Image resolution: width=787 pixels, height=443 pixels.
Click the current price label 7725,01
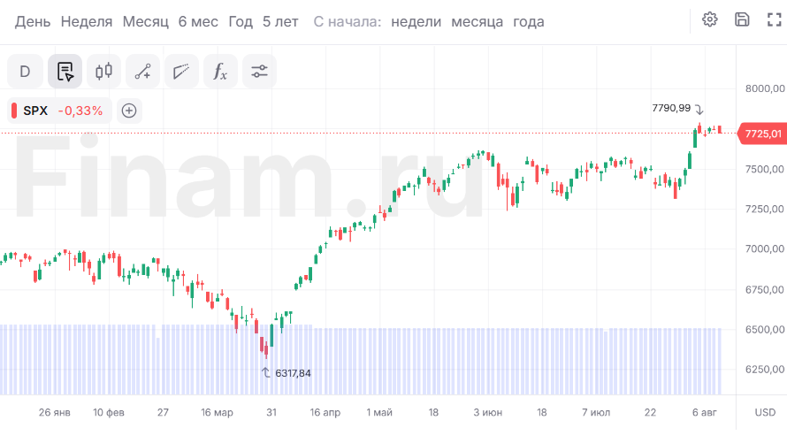[762, 134]
